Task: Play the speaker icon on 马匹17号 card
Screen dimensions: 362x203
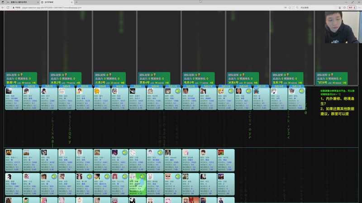Action: 301,91
